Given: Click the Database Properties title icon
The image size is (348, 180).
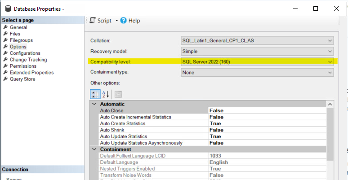Looking at the screenshot, I should point(8,9).
